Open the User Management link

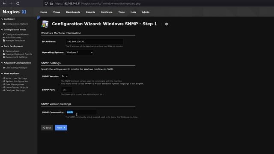[x=15, y=84]
